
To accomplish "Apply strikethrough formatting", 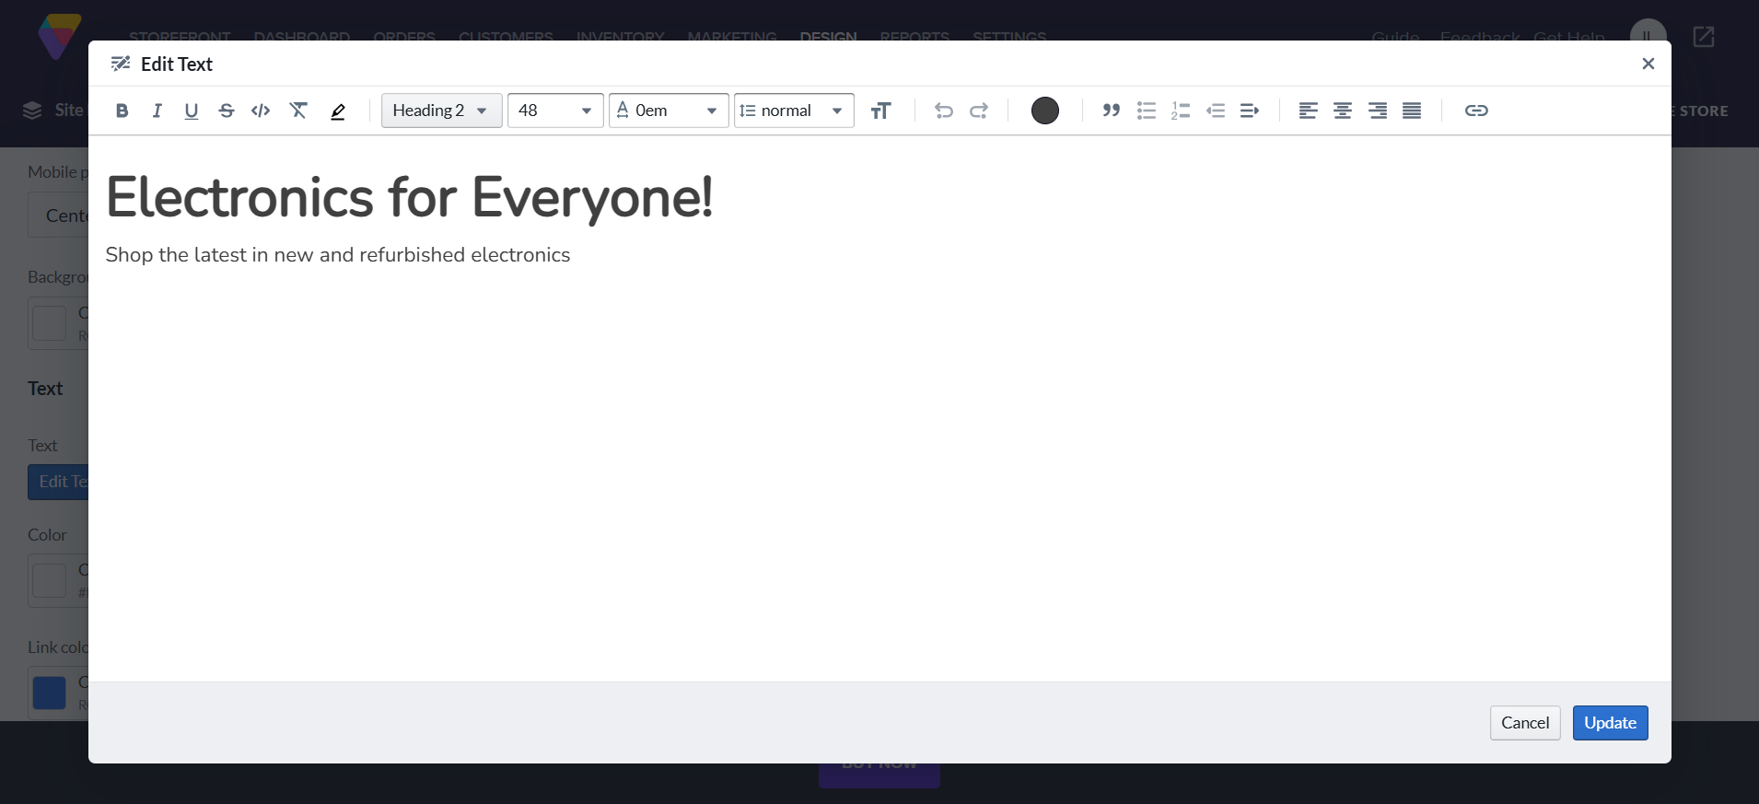I will point(227,111).
